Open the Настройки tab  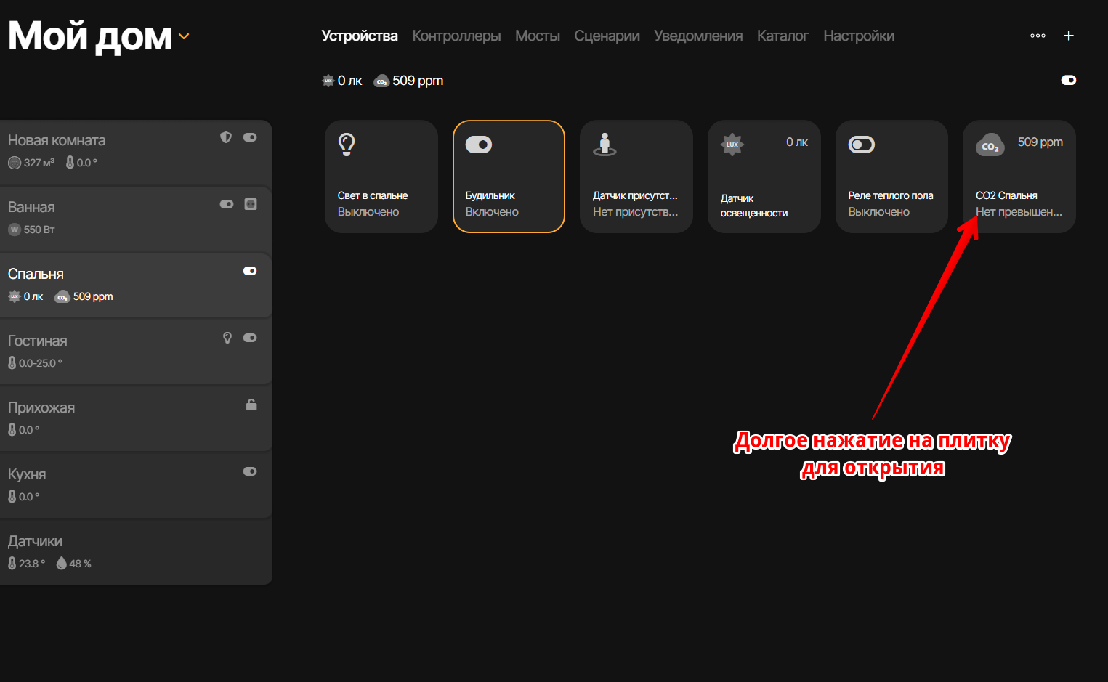tap(858, 36)
